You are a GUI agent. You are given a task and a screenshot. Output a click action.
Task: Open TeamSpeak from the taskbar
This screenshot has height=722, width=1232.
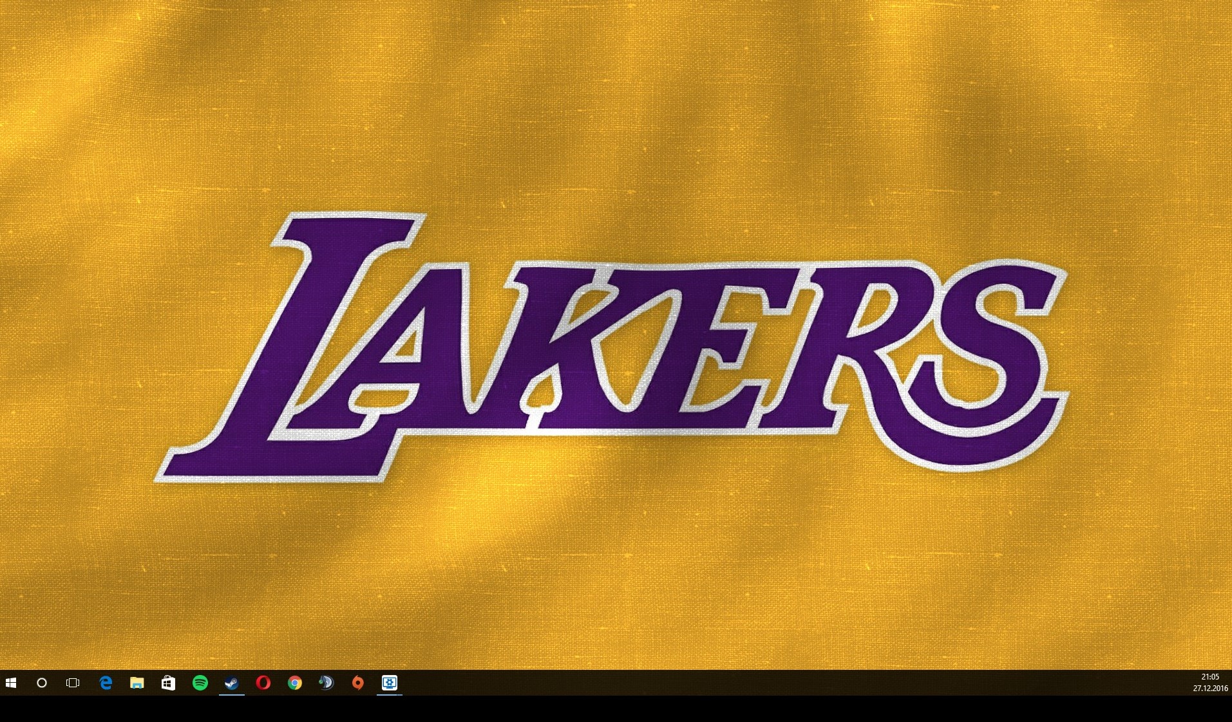point(326,683)
